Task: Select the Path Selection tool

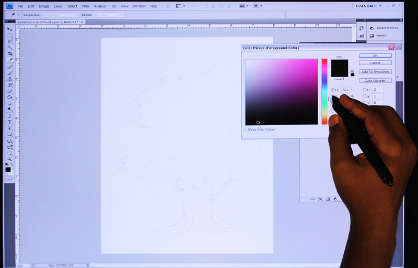Action: point(10,128)
